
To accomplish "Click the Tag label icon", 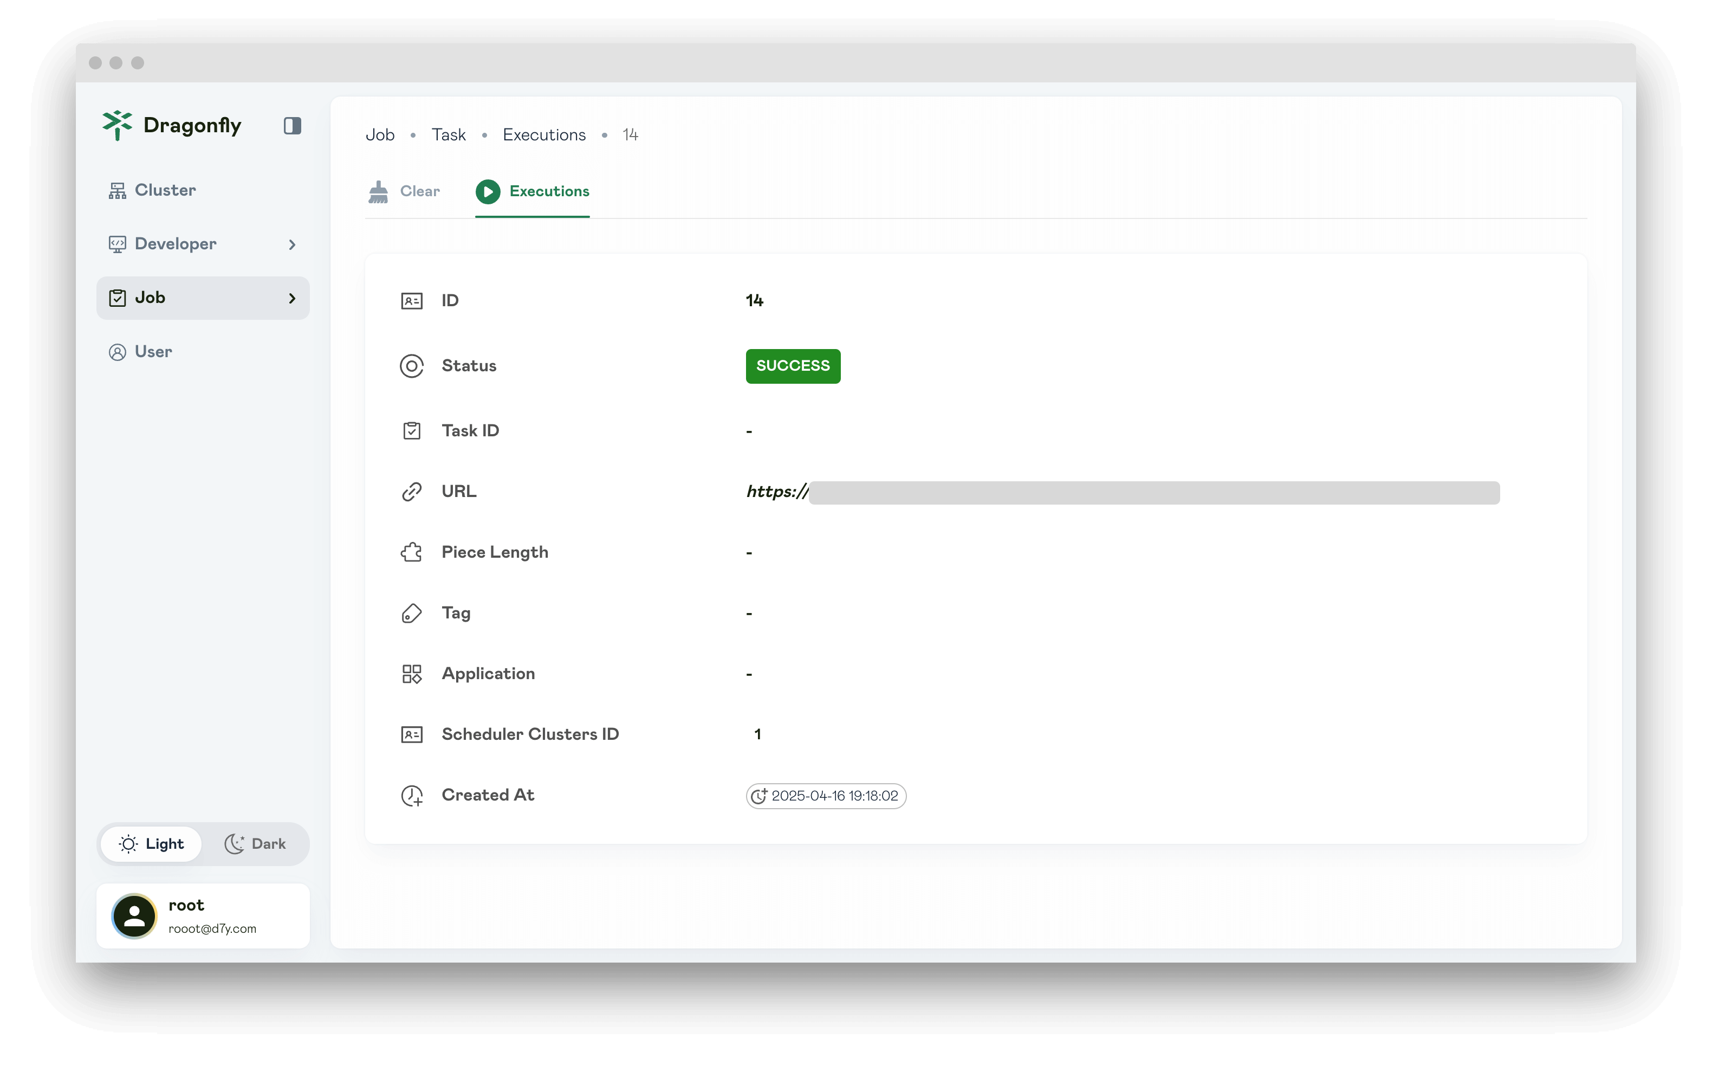I will [x=411, y=614].
